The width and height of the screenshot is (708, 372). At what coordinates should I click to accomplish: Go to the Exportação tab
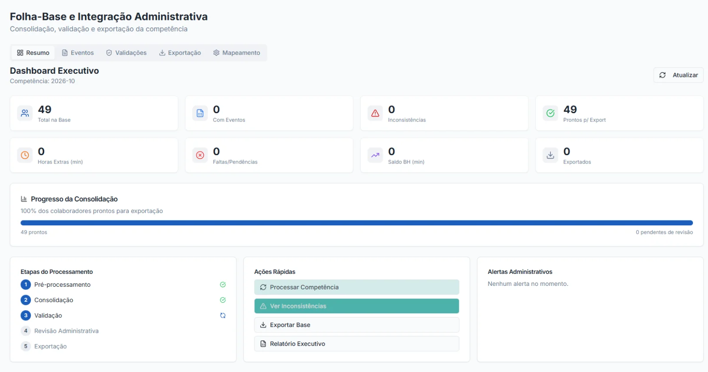(180, 53)
